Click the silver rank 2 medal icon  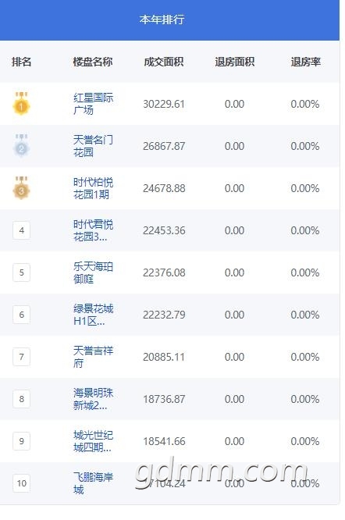click(22, 146)
